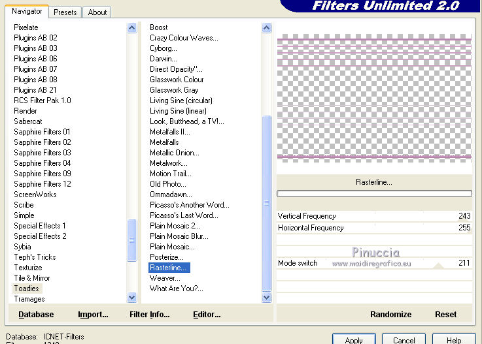Open the Presets tab
This screenshot has height=344, width=482.
pos(65,12)
